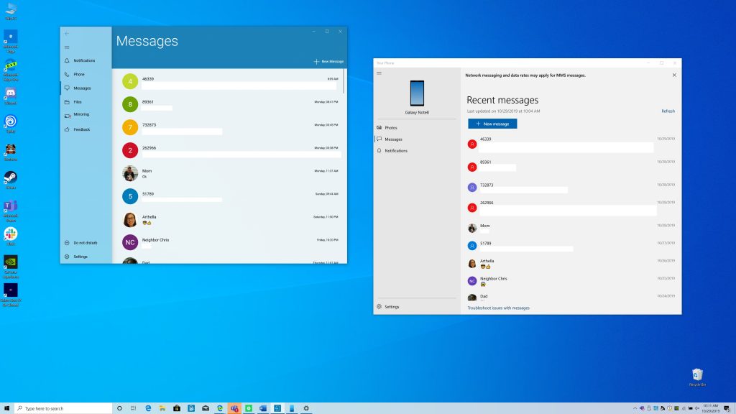Viewport: 736px width, 414px height.
Task: Open 732873 thread in Your Phone
Action: point(571,188)
